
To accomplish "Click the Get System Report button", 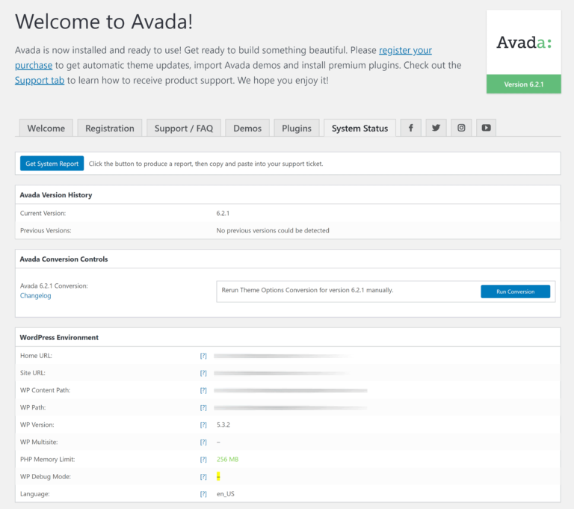I will click(52, 164).
